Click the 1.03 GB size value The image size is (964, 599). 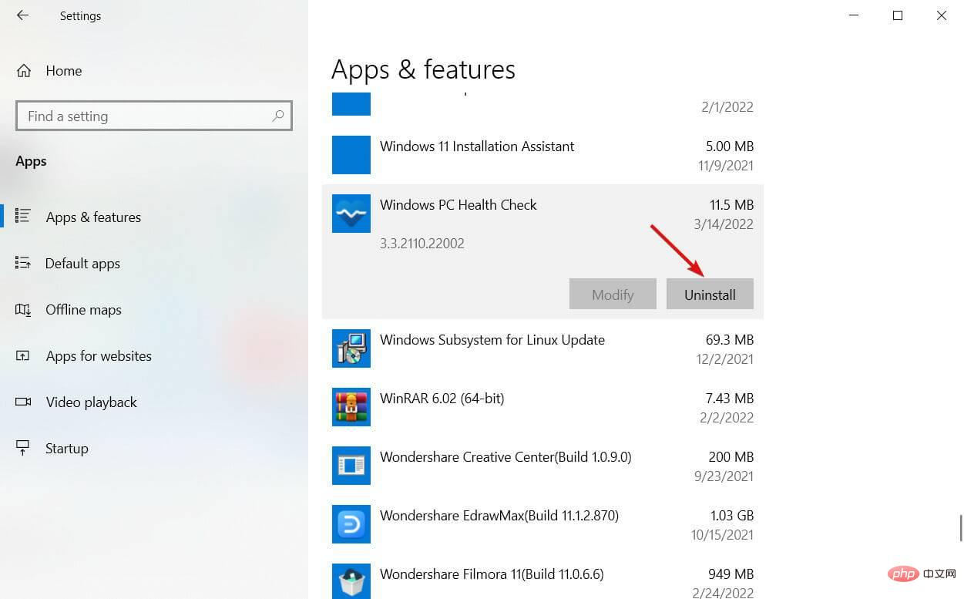732,516
